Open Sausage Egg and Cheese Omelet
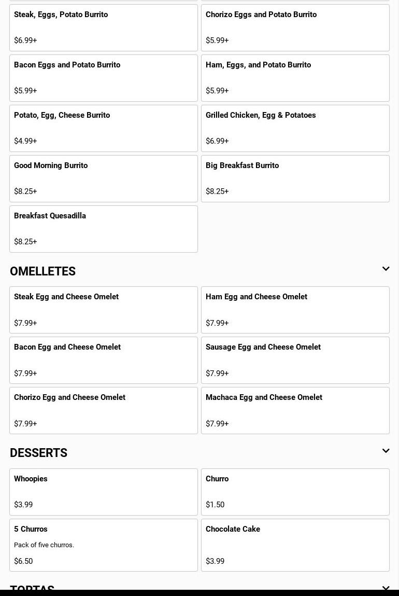The height and width of the screenshot is (596, 399). [295, 360]
